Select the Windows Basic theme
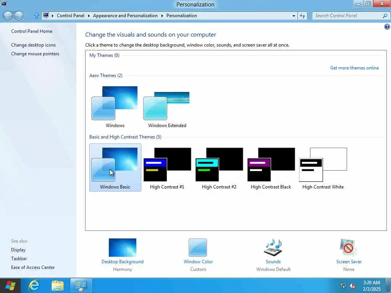This screenshot has width=391, height=293. pos(115,167)
